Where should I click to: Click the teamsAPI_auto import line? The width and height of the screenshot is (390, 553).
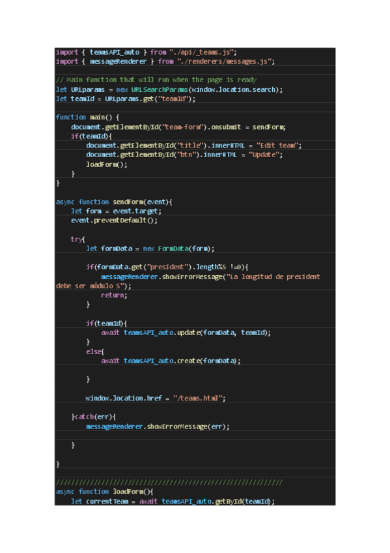point(146,52)
